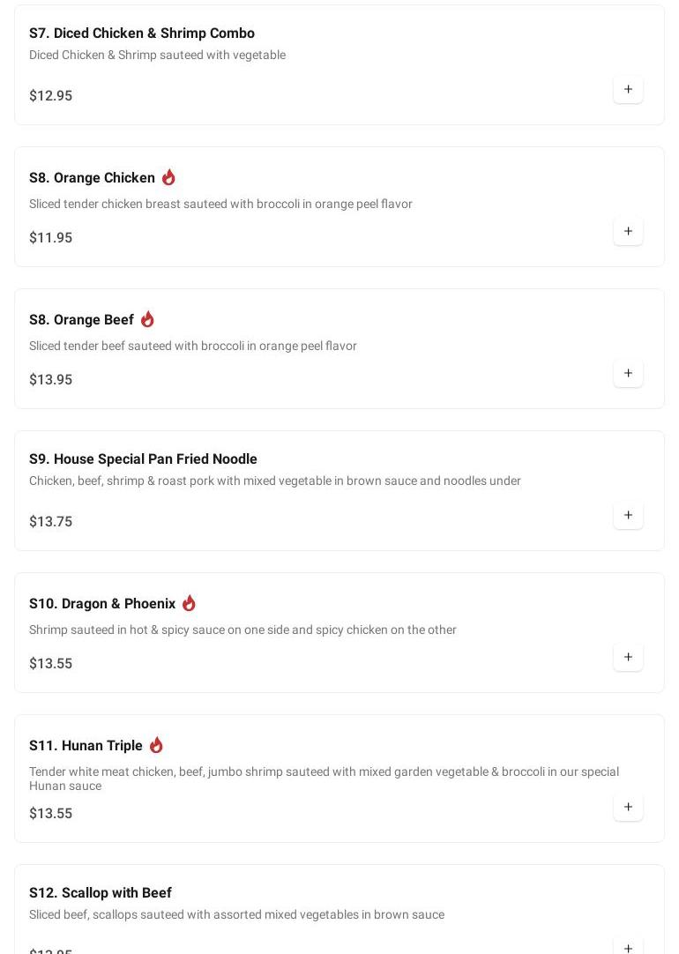Click spicy flame icon beside Orange Chicken

pyautogui.click(x=168, y=177)
